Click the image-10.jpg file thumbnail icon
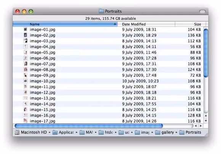Viewport: 221px width, 154px height. click(x=26, y=81)
